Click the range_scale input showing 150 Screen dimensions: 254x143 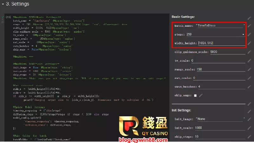(x=220, y=69)
